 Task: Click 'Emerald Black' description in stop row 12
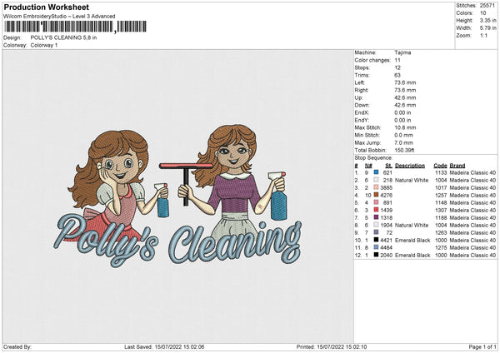(412, 256)
